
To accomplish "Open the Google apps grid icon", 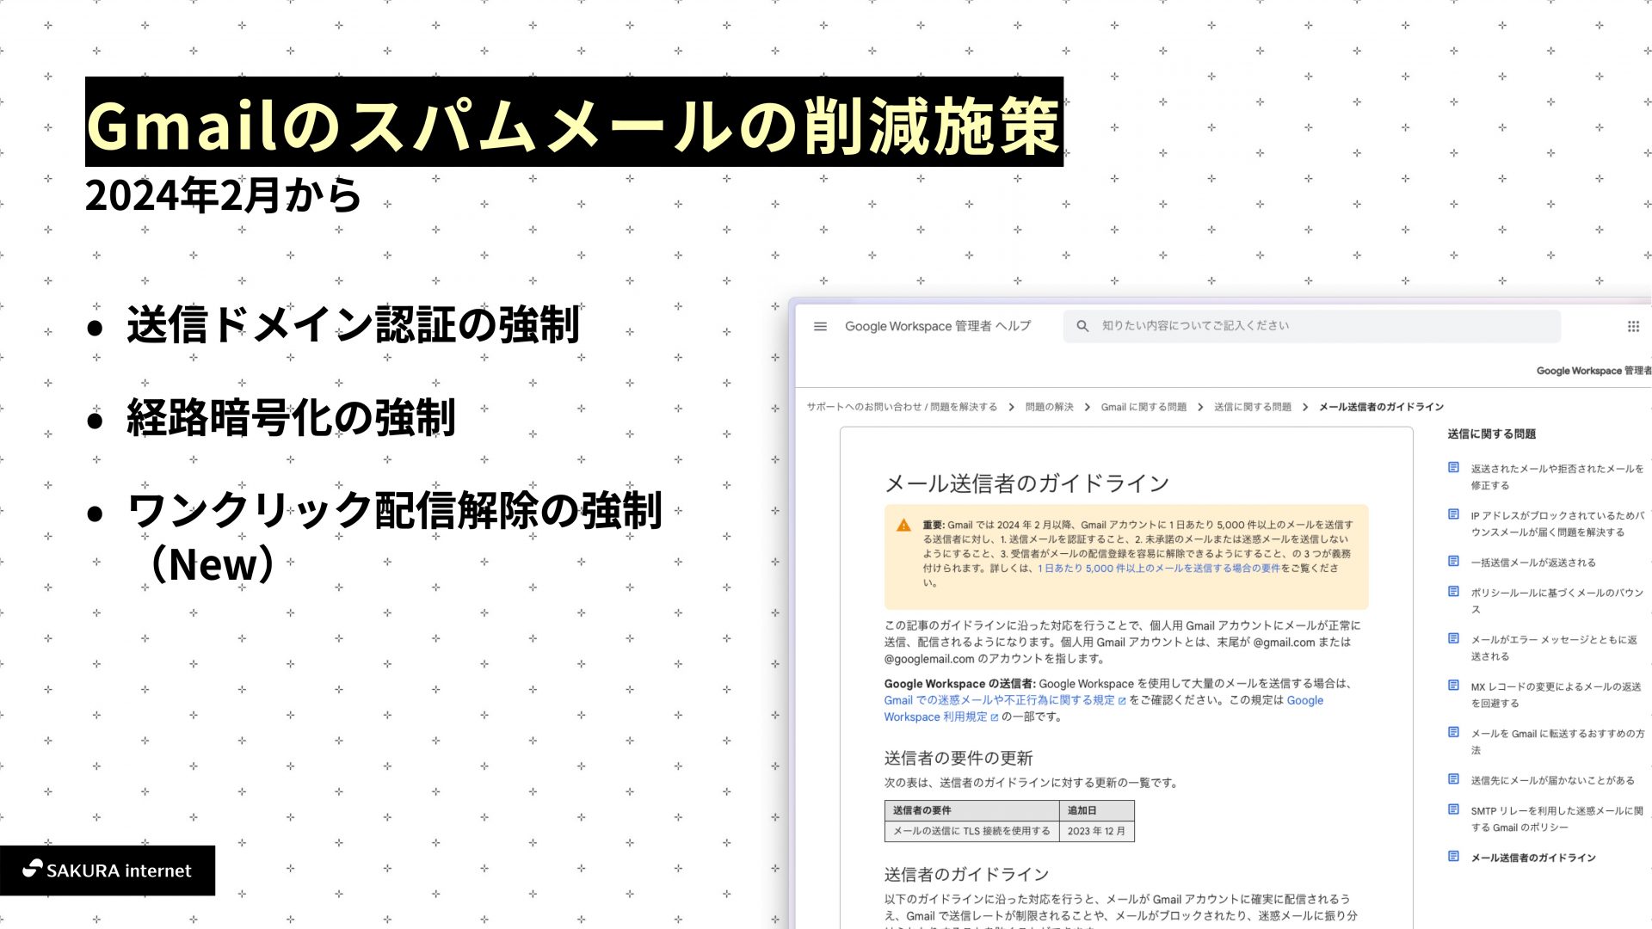I will point(1633,327).
